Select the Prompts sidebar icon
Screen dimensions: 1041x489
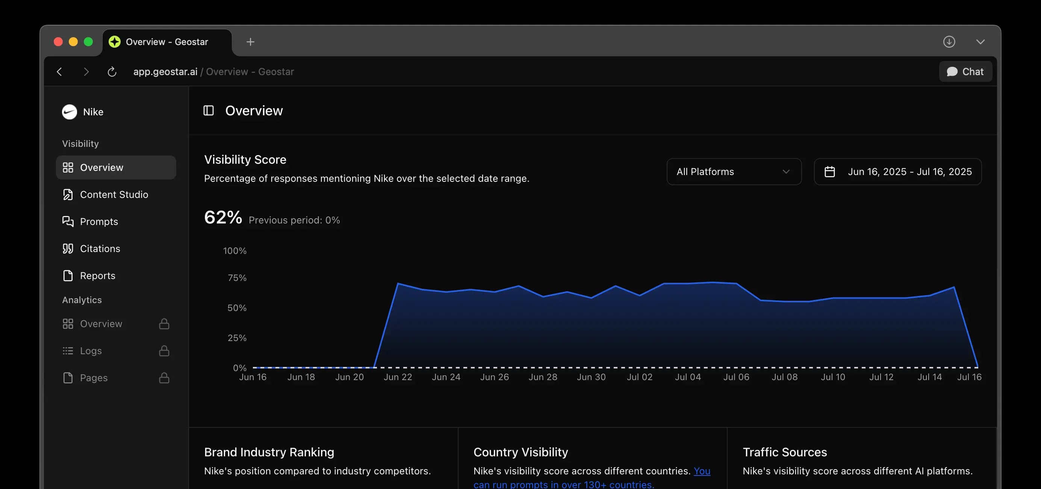(x=68, y=221)
